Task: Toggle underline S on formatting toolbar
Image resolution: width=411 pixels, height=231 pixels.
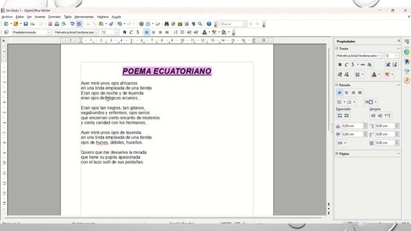Action: [137, 32]
